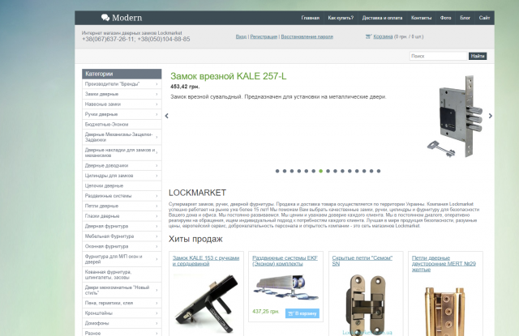The image size is (519, 336).
Task: Open Замок KALE 153 с ручками product link
Action: point(206,261)
